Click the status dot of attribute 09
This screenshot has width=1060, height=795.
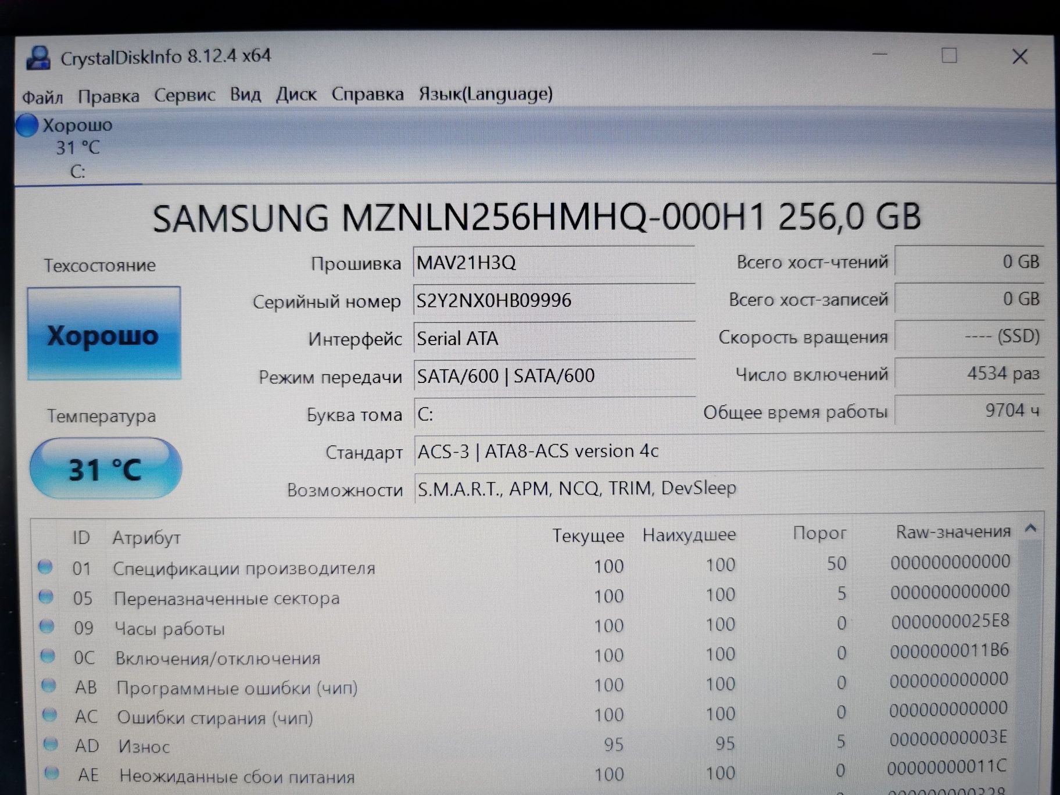[47, 626]
